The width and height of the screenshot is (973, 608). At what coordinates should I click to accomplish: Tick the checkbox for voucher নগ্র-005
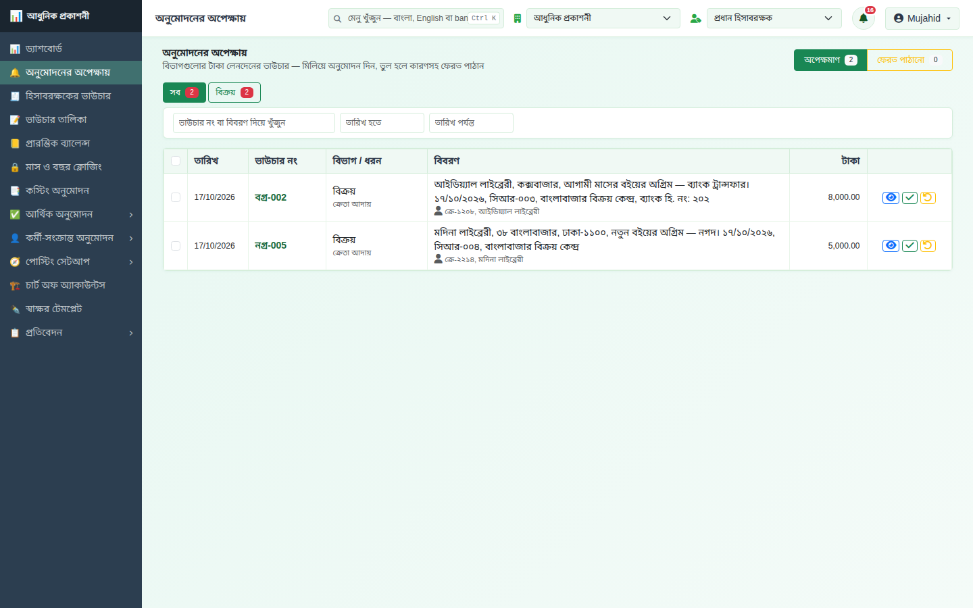pyautogui.click(x=176, y=246)
